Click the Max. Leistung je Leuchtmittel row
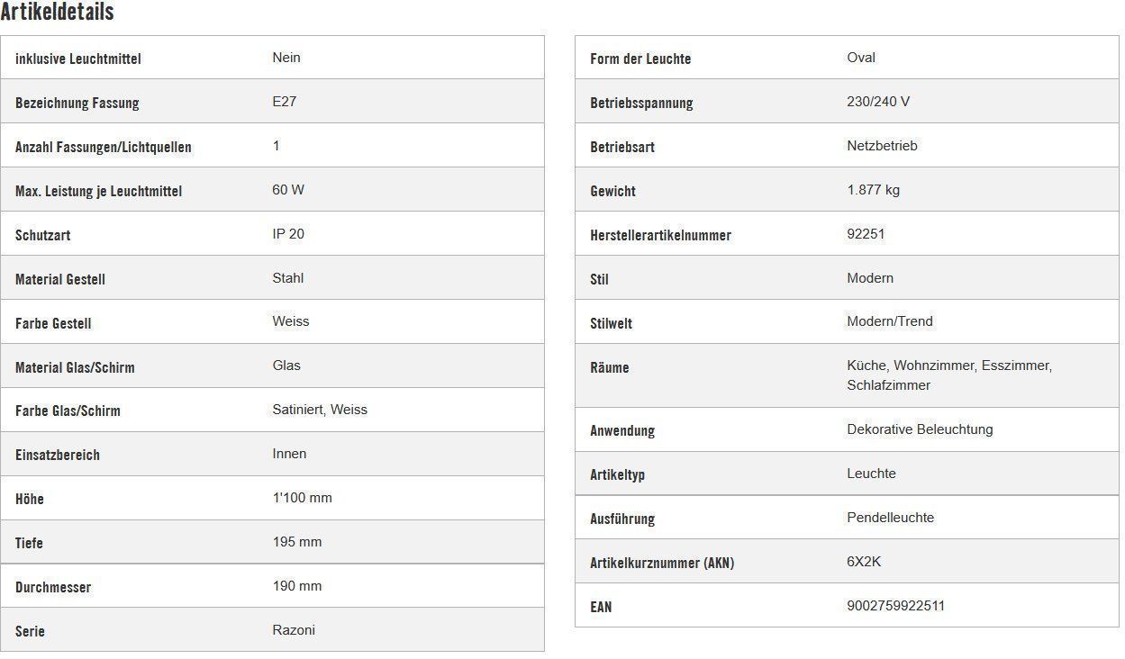Viewport: 1125px width, 659px height. [272, 190]
